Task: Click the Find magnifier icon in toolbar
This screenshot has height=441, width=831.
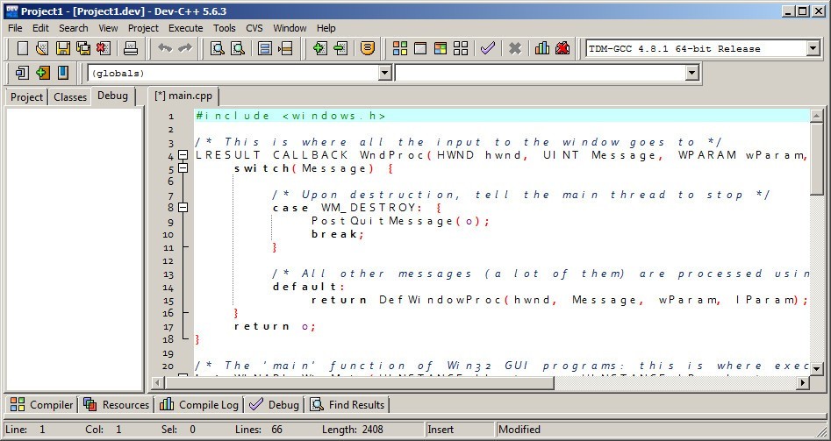Action: pos(216,48)
